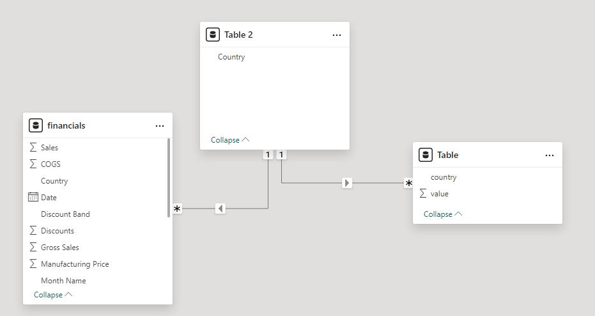Click the left '1' cardinality marker under Table 2

[x=268, y=155]
